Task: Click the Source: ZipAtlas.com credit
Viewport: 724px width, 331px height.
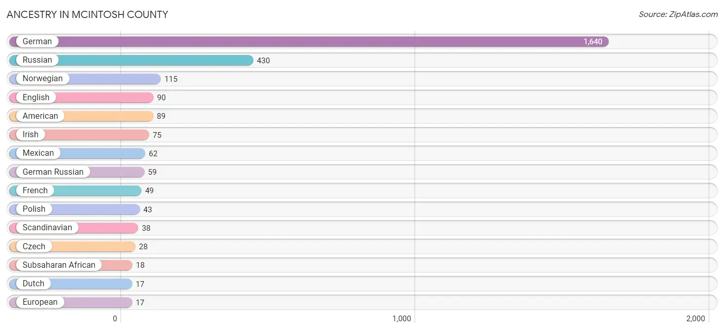Action: (678, 14)
